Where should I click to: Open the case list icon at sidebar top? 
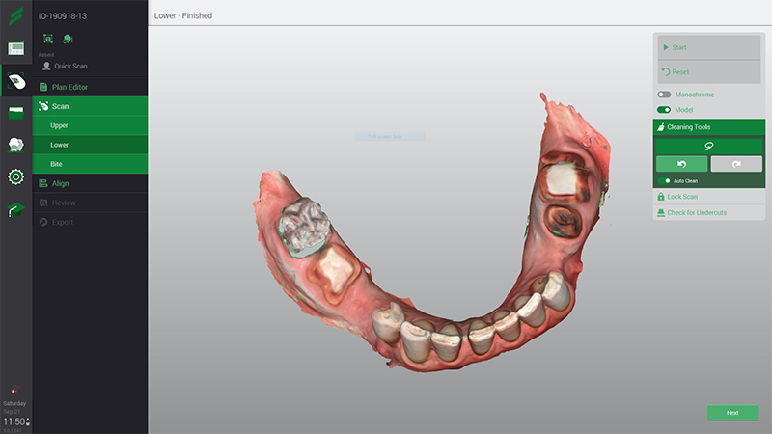[x=15, y=49]
